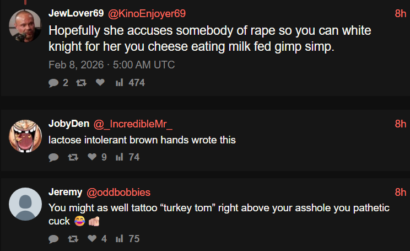
Task: Visit the @oddbobbies profile handle
Action: click(118, 192)
